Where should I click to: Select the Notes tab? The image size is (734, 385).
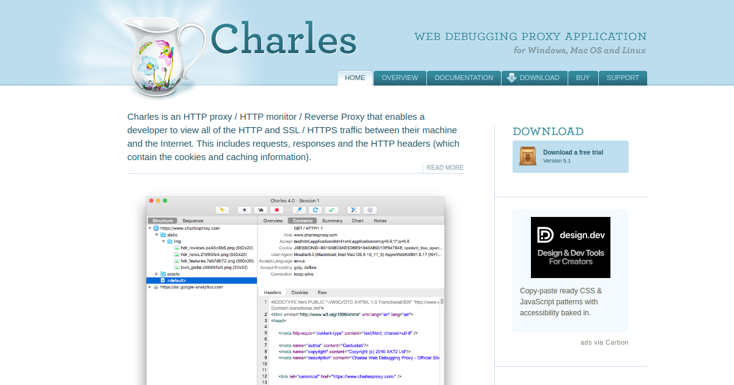click(380, 221)
